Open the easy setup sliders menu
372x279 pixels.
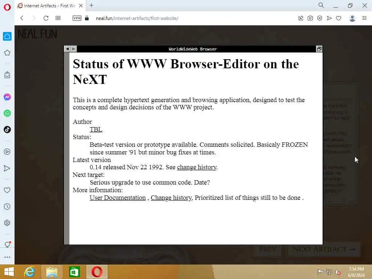pos(364,18)
